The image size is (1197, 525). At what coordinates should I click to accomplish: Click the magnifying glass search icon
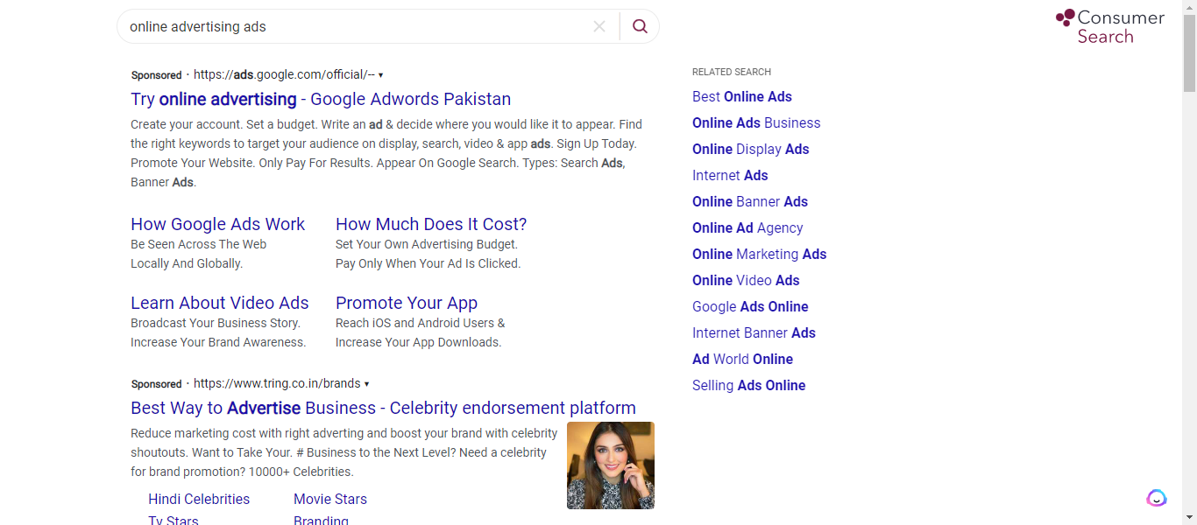pos(640,26)
